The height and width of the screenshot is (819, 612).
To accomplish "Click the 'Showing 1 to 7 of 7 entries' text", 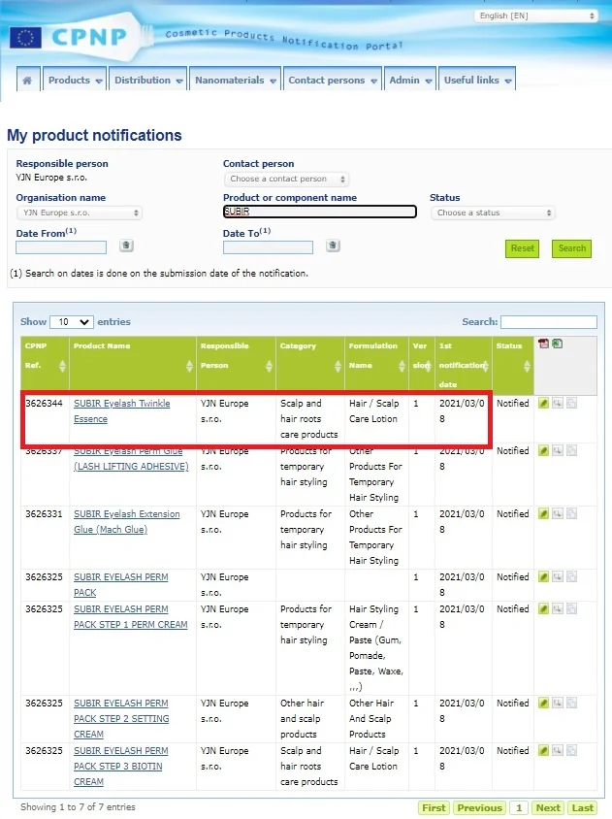I will point(78,807).
